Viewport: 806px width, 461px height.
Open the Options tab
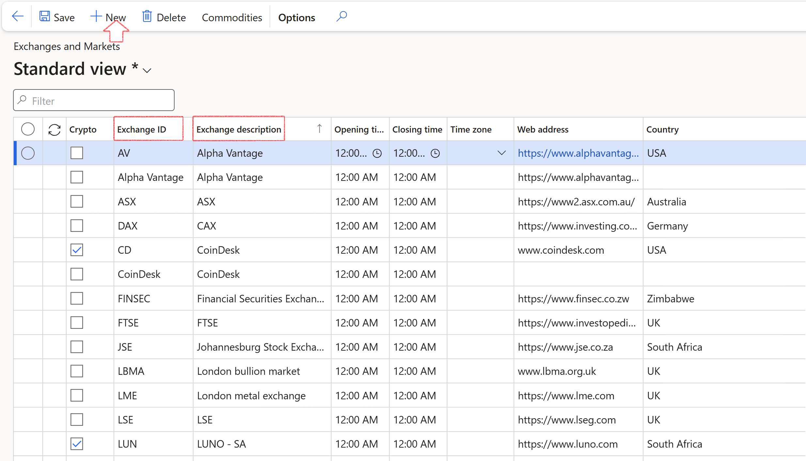pyautogui.click(x=296, y=18)
